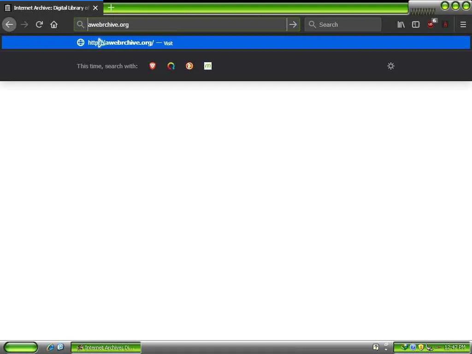The image size is (472, 354).
Task: Open the Library bookshelf icon
Action: tap(401, 24)
